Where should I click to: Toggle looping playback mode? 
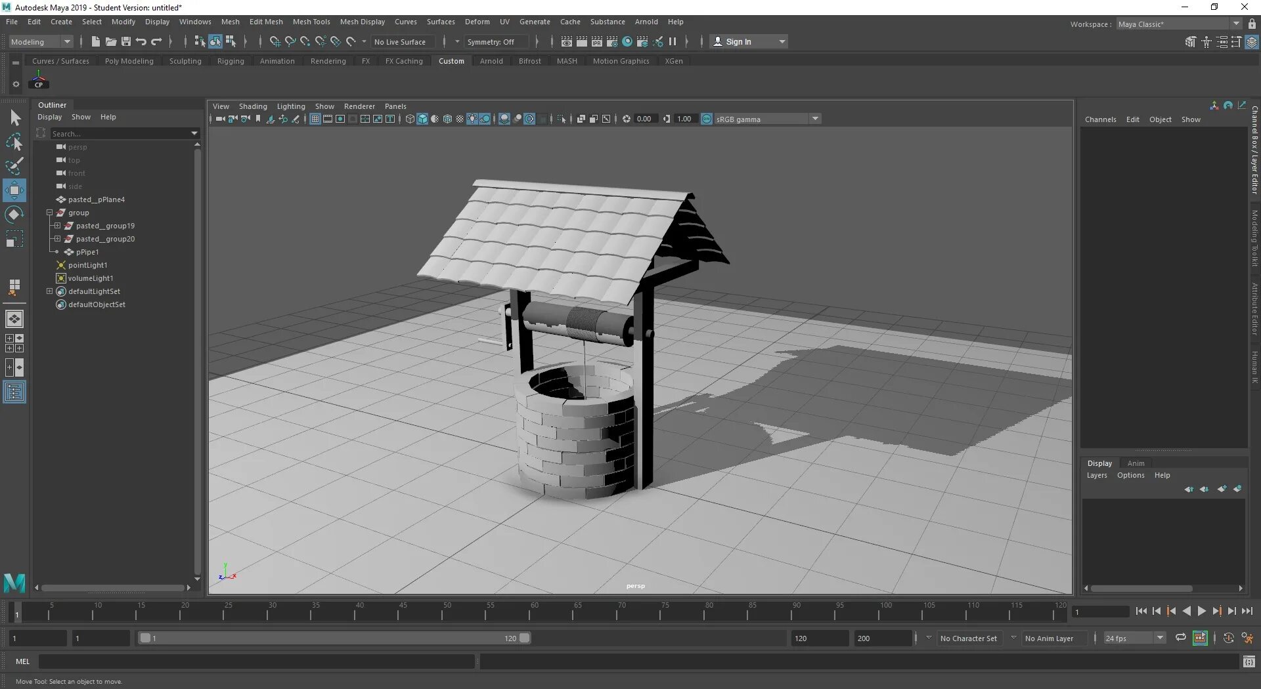coord(1181,638)
